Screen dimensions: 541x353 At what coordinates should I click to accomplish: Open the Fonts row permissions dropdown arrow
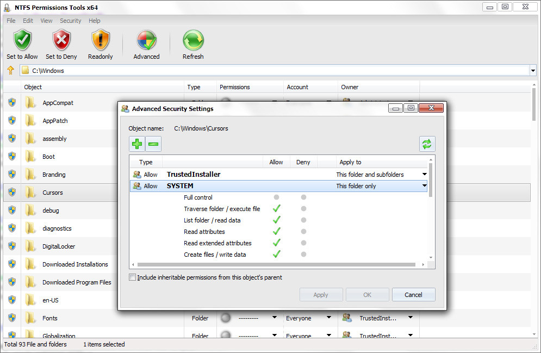pyautogui.click(x=275, y=317)
